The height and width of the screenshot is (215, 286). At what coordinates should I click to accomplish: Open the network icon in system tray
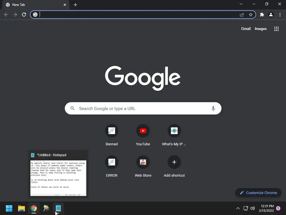pyautogui.click(x=246, y=208)
